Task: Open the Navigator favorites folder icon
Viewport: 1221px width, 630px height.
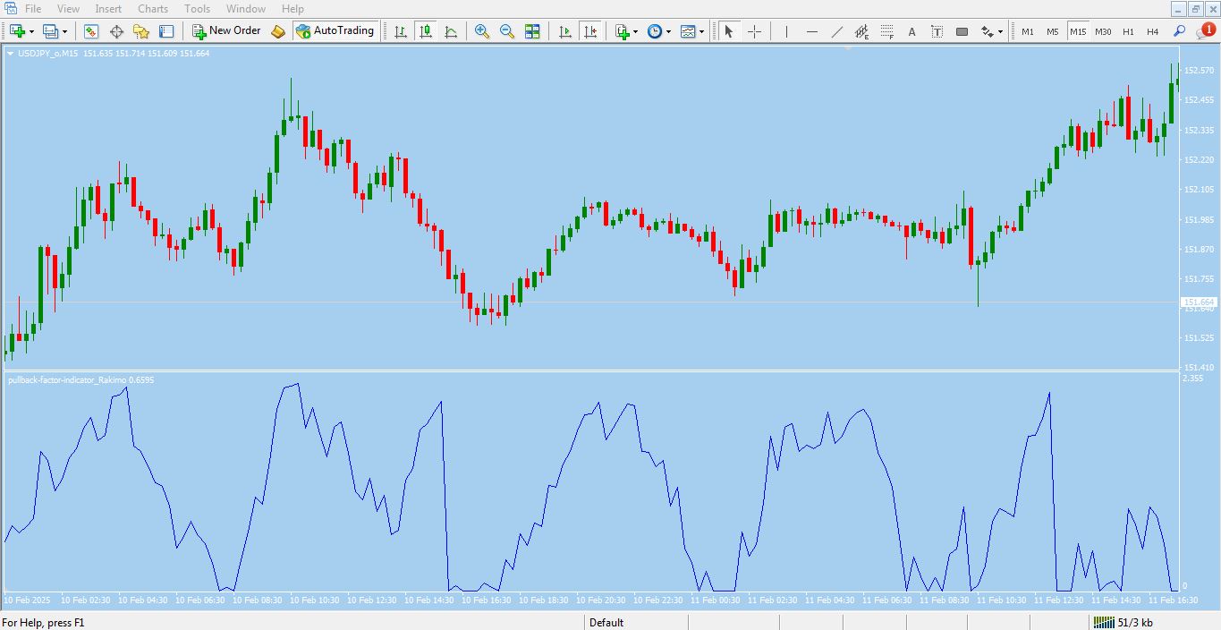Action: point(141,31)
